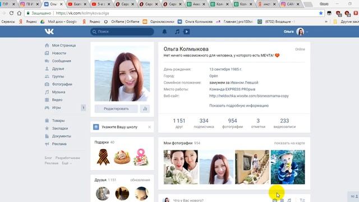
Task: Open the music note icon in header
Action: [177, 31]
